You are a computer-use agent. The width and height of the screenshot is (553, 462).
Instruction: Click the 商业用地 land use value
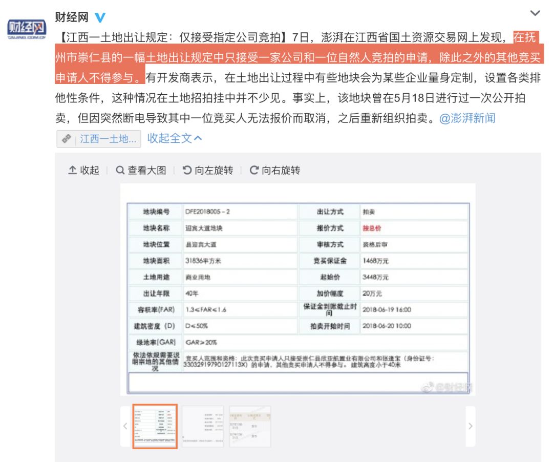[x=198, y=277]
